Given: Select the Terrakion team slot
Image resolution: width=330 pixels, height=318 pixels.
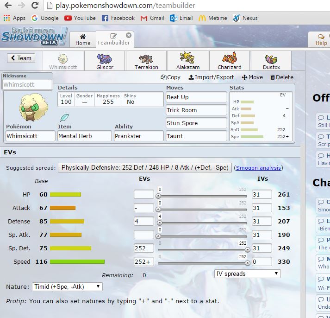Looking at the screenshot, I should pyautogui.click(x=146, y=61).
